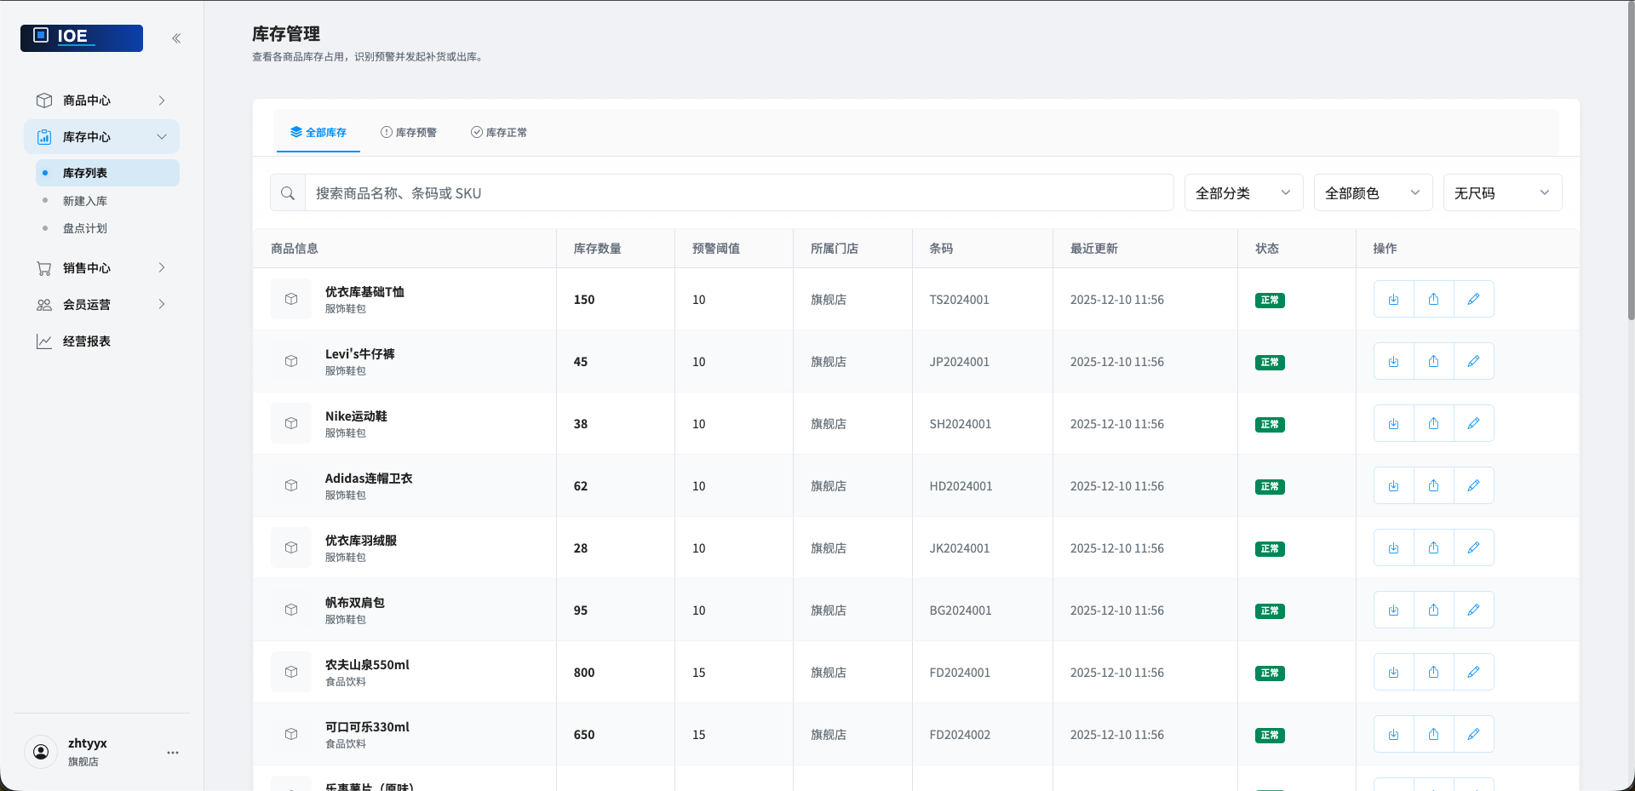
Task: Click the active 库存列表 bullet indicator
Action: (x=46, y=173)
